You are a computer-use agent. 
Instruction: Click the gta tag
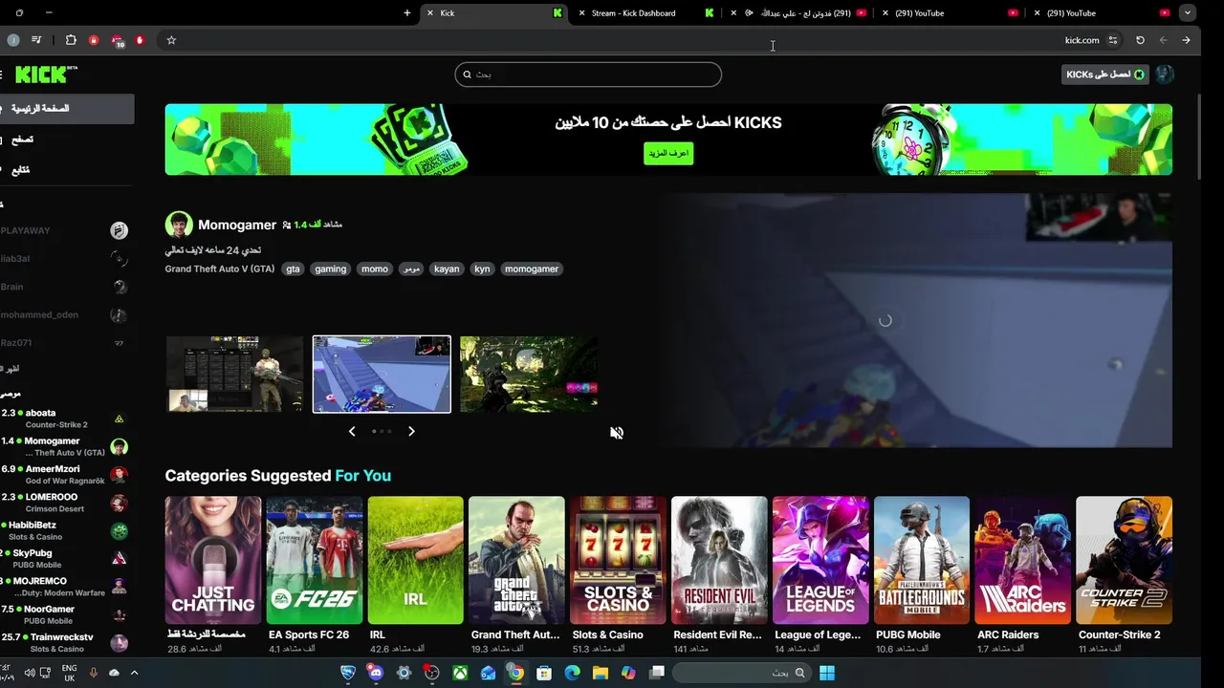(x=293, y=269)
